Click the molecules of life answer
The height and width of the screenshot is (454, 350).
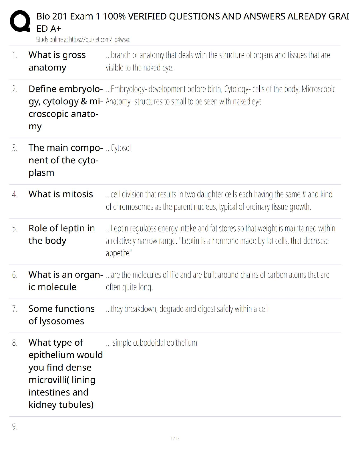click(x=217, y=281)
